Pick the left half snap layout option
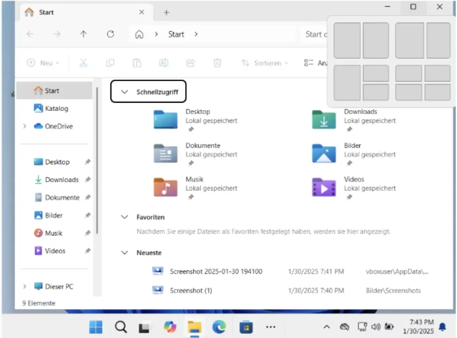457x338 pixels. coord(347,40)
